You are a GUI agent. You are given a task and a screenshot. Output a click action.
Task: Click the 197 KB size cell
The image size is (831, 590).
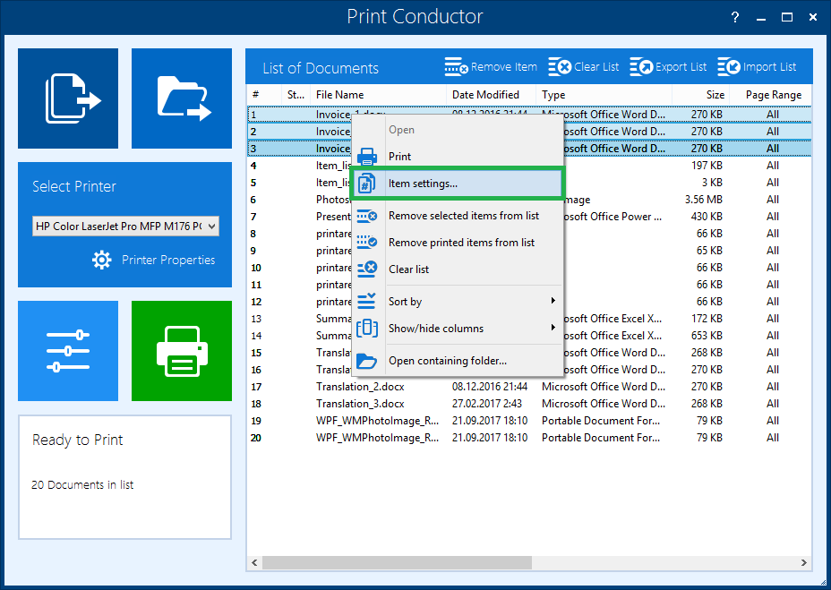tap(707, 166)
